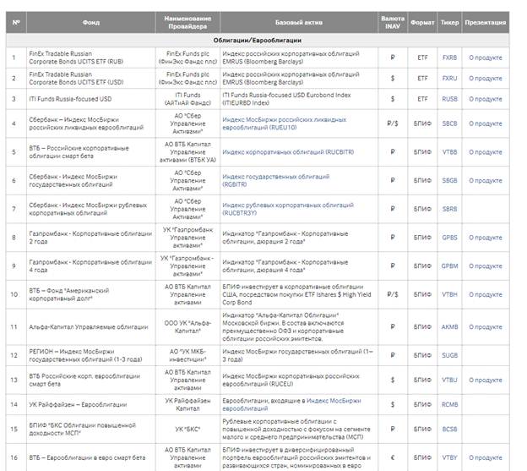
Task: Select 'ВТБ – Фонд Американский корпоративный долг' cell
Action: click(x=90, y=294)
